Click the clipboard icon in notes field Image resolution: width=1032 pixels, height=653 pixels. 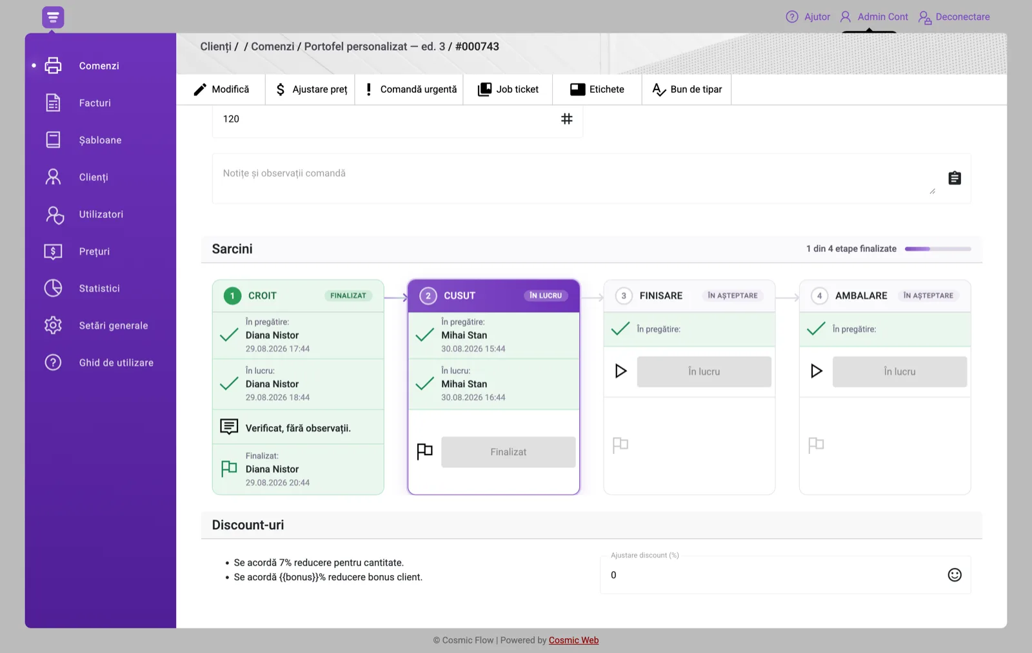pyautogui.click(x=955, y=178)
